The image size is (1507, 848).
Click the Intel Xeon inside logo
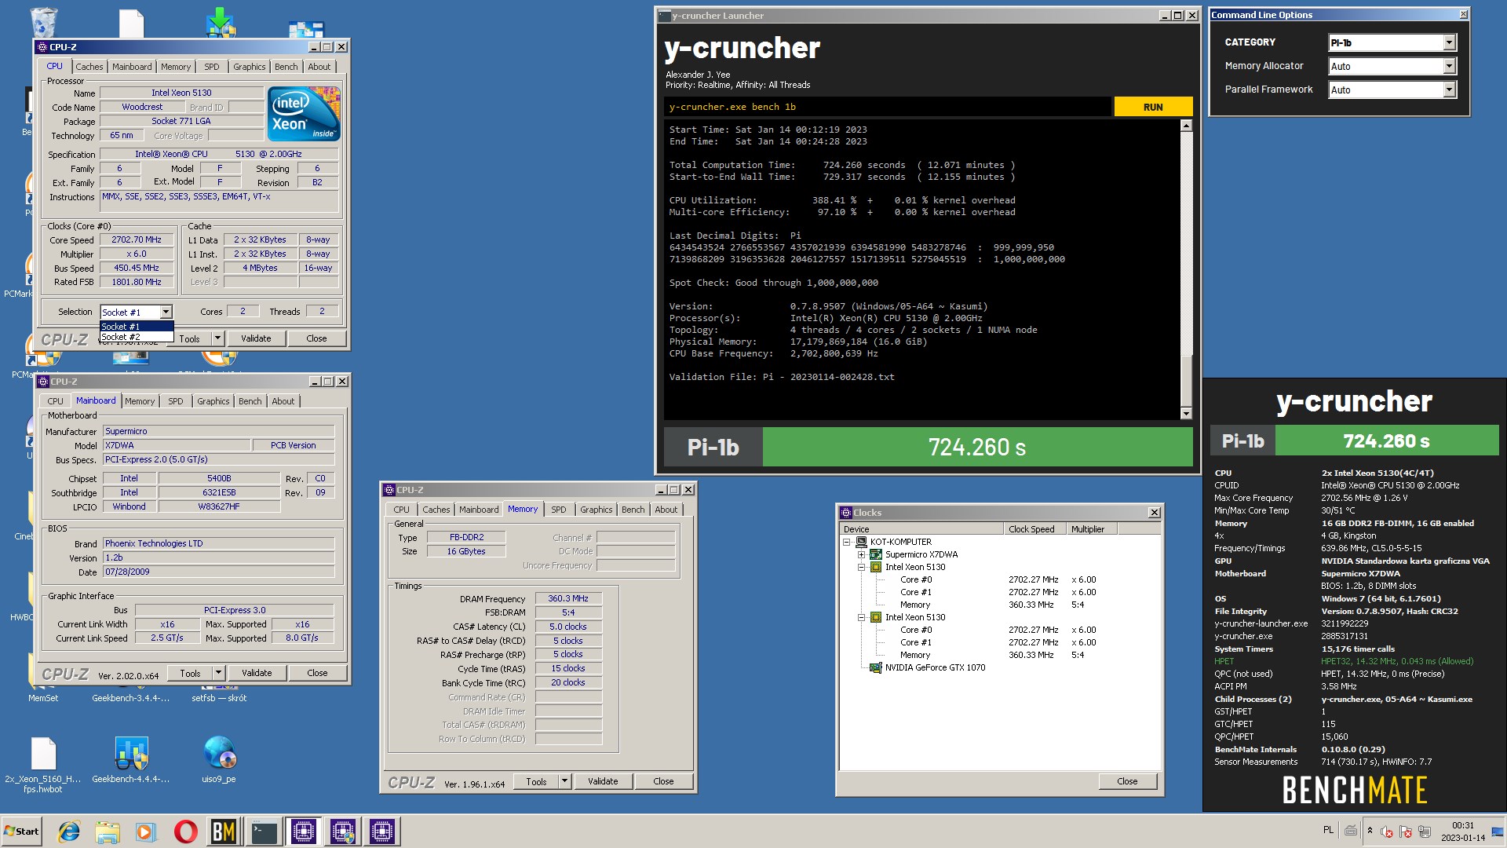(304, 114)
